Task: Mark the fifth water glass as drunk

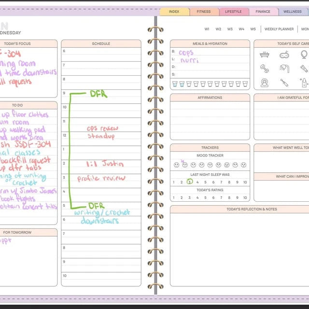Action: tap(203, 84)
